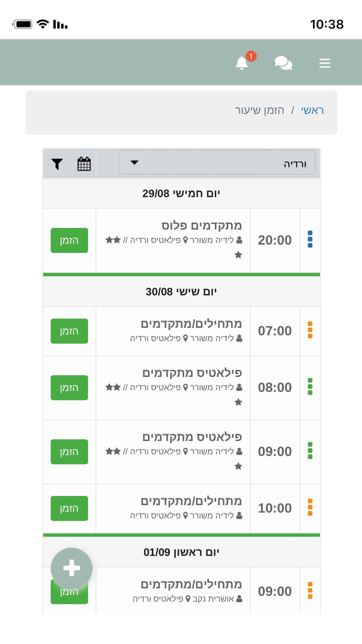Toggle the blue status dots on 20:00 class

point(310,240)
